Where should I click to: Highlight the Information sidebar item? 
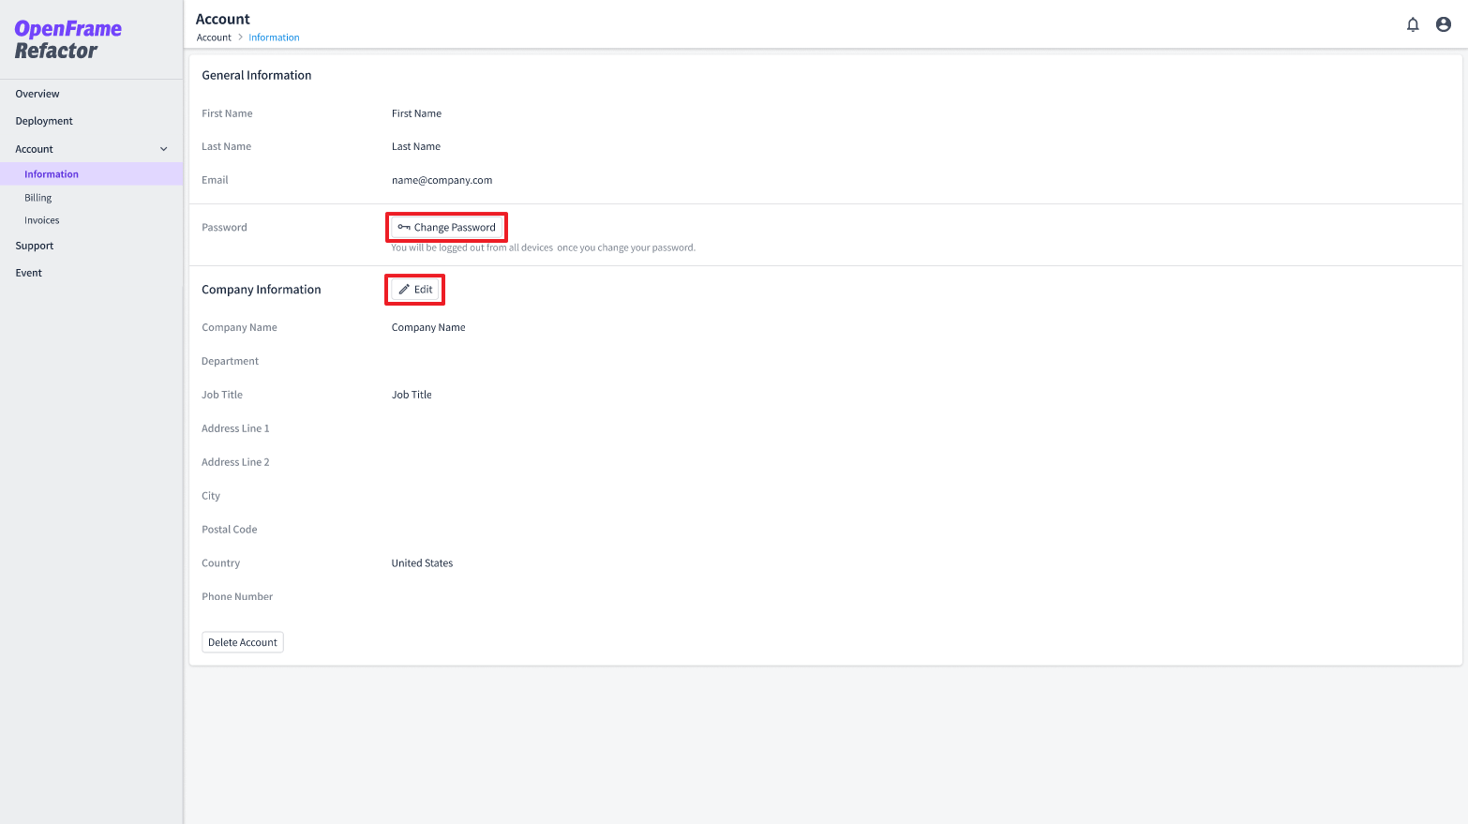(x=51, y=173)
